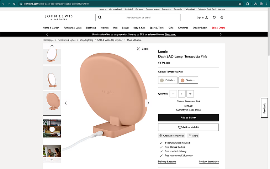
Task: Click Shop now in promo banner
Action: coord(170,34)
